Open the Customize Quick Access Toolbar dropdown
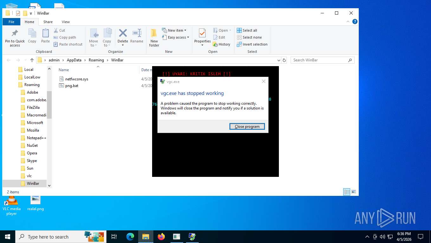Viewport: 431px width, 243px height. tap(31, 13)
